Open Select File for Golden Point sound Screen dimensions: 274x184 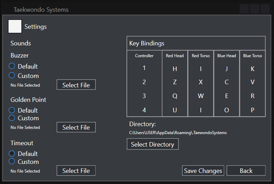coord(76,128)
